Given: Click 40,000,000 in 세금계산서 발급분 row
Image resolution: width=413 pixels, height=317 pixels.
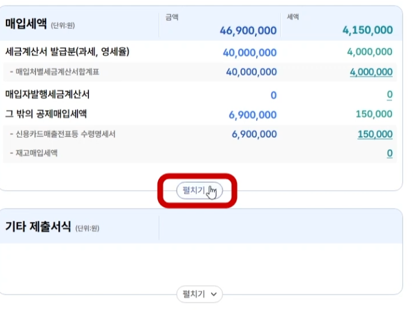Looking at the screenshot, I should [249, 53].
